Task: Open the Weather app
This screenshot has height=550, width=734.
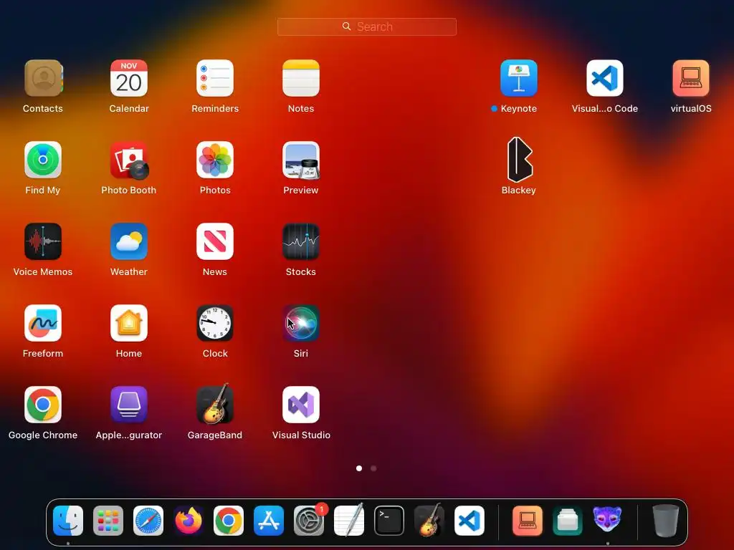Action: tap(129, 241)
